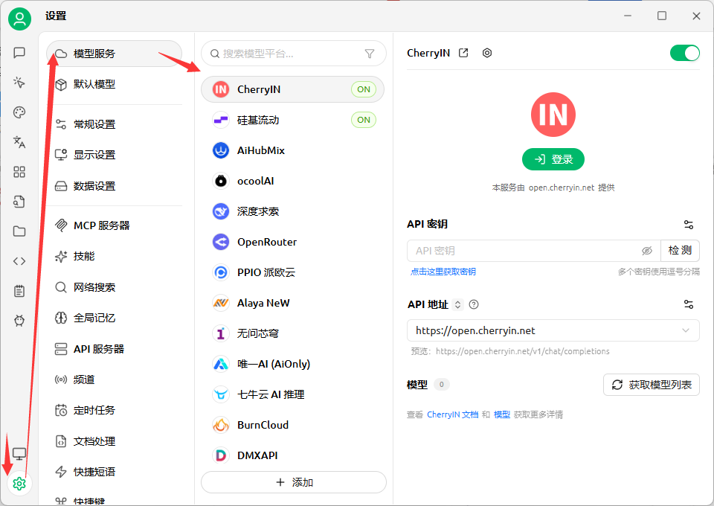
Task: Open CherryIN external website link icon
Action: (463, 53)
